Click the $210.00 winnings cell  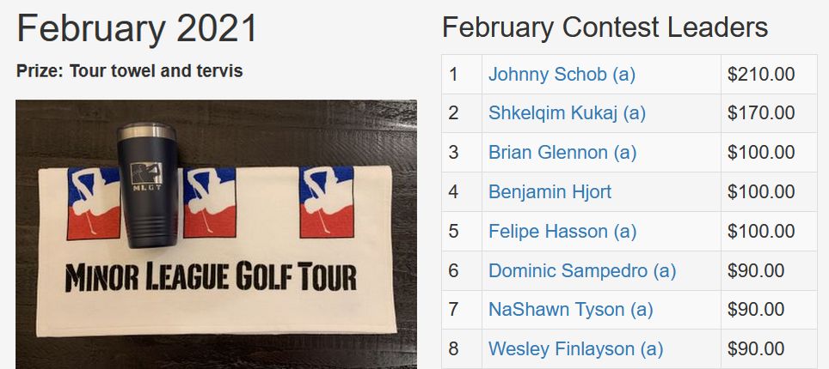pyautogui.click(x=760, y=75)
